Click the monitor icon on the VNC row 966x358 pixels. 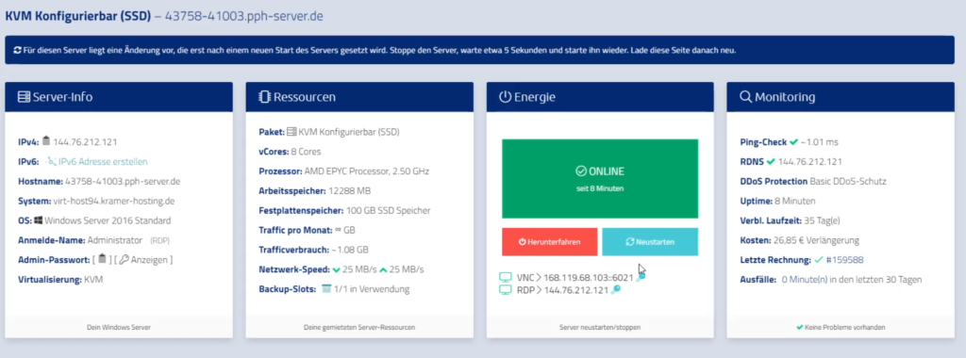tap(506, 277)
